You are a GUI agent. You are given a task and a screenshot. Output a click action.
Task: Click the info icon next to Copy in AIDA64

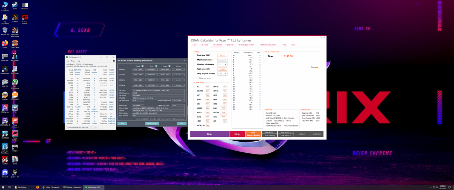point(169,66)
